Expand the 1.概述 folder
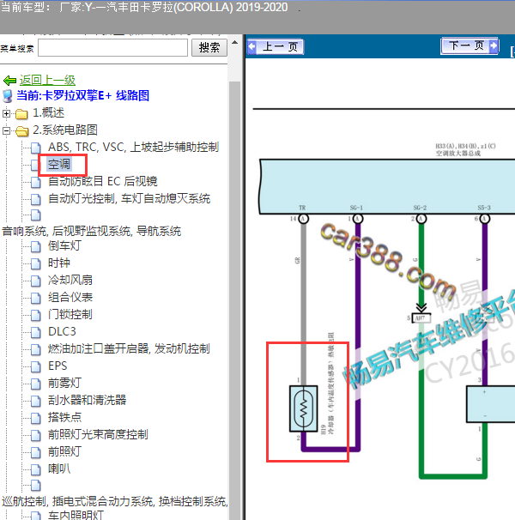This screenshot has height=520, width=515. (6, 114)
